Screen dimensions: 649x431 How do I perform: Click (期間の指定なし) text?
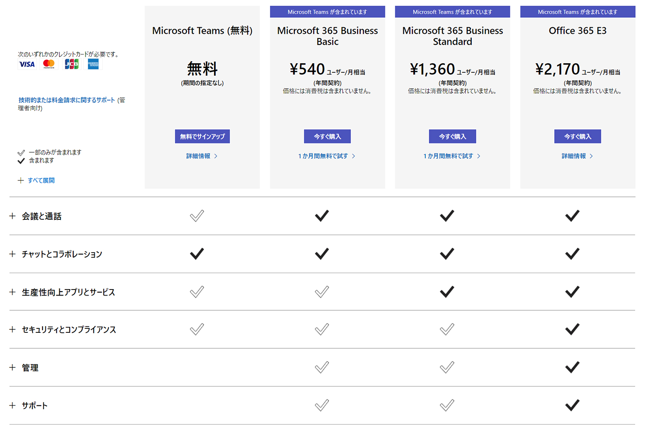(202, 83)
